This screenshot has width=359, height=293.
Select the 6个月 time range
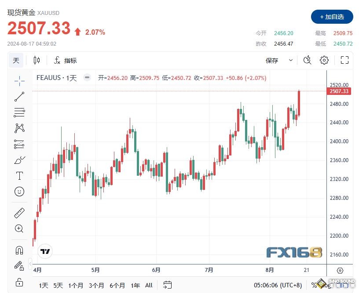(117, 286)
